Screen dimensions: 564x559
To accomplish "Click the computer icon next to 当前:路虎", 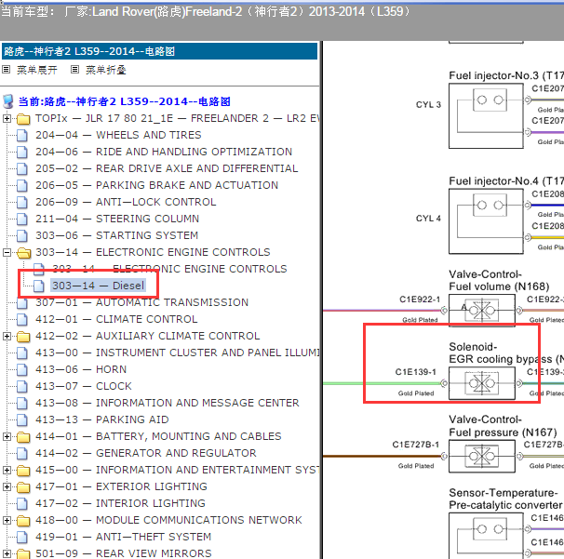I will 8,101.
